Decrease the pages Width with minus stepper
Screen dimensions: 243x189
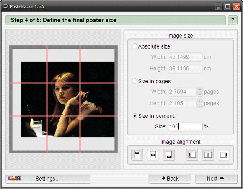(200, 94)
